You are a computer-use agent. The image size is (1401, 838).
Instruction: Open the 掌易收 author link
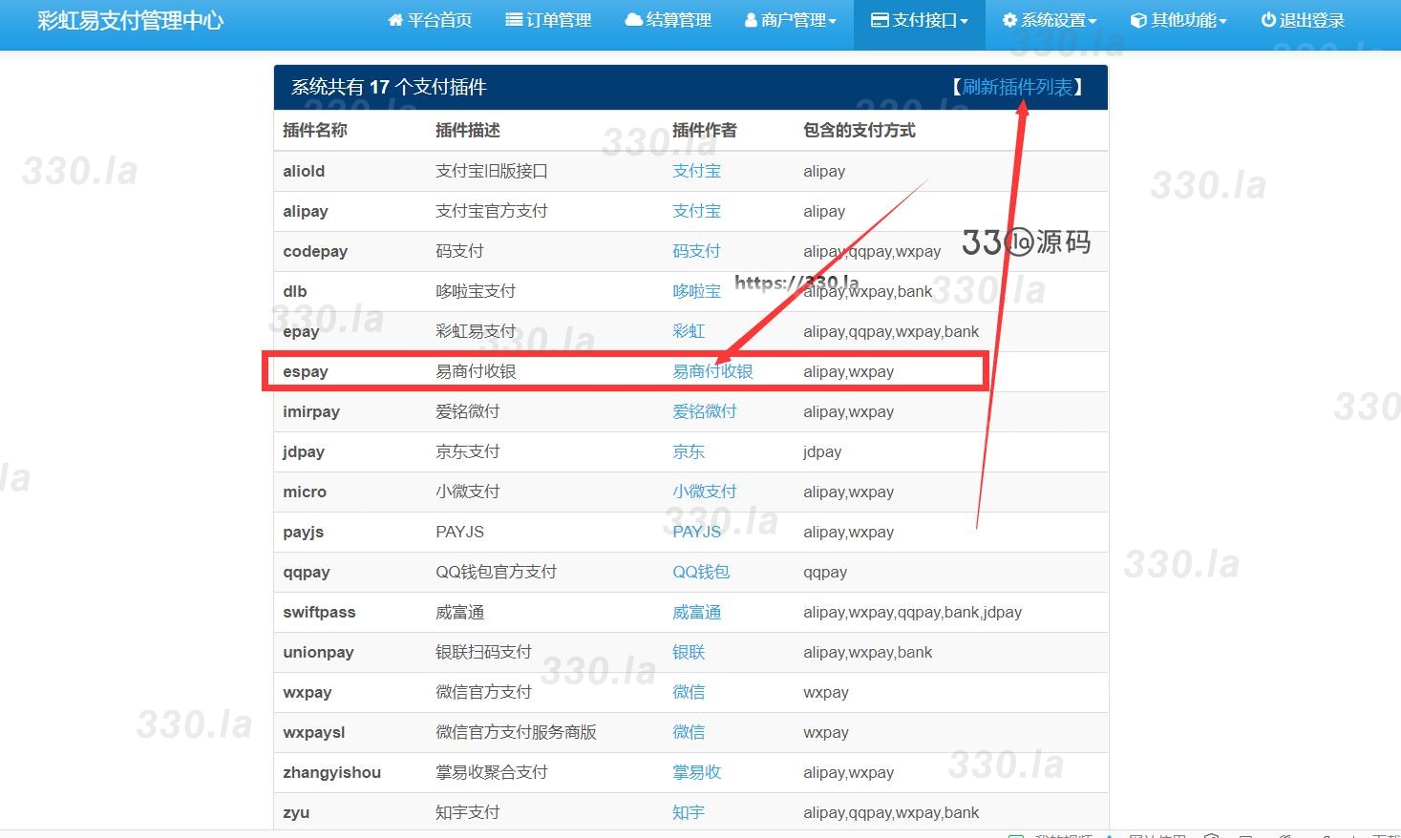[696, 772]
